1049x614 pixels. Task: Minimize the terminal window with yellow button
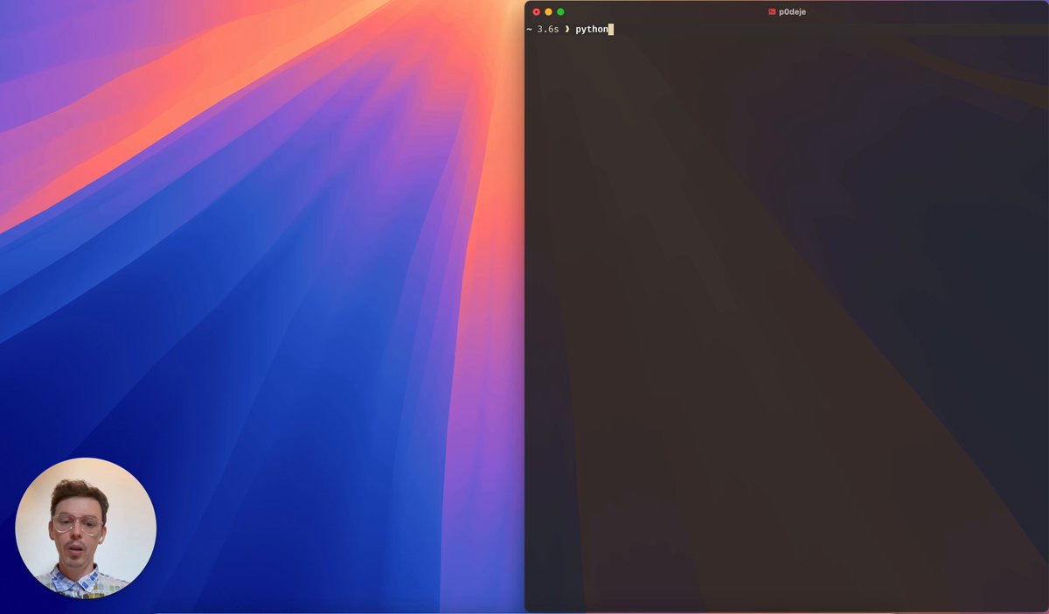(x=548, y=11)
